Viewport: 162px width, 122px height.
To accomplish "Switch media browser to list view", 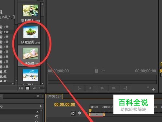I will click(21, 88).
